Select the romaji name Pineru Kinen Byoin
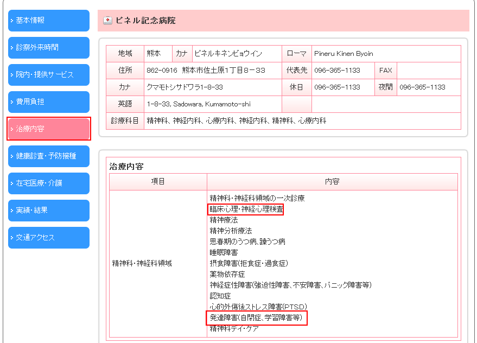Image resolution: width=477 pixels, height=343 pixels. tap(344, 54)
